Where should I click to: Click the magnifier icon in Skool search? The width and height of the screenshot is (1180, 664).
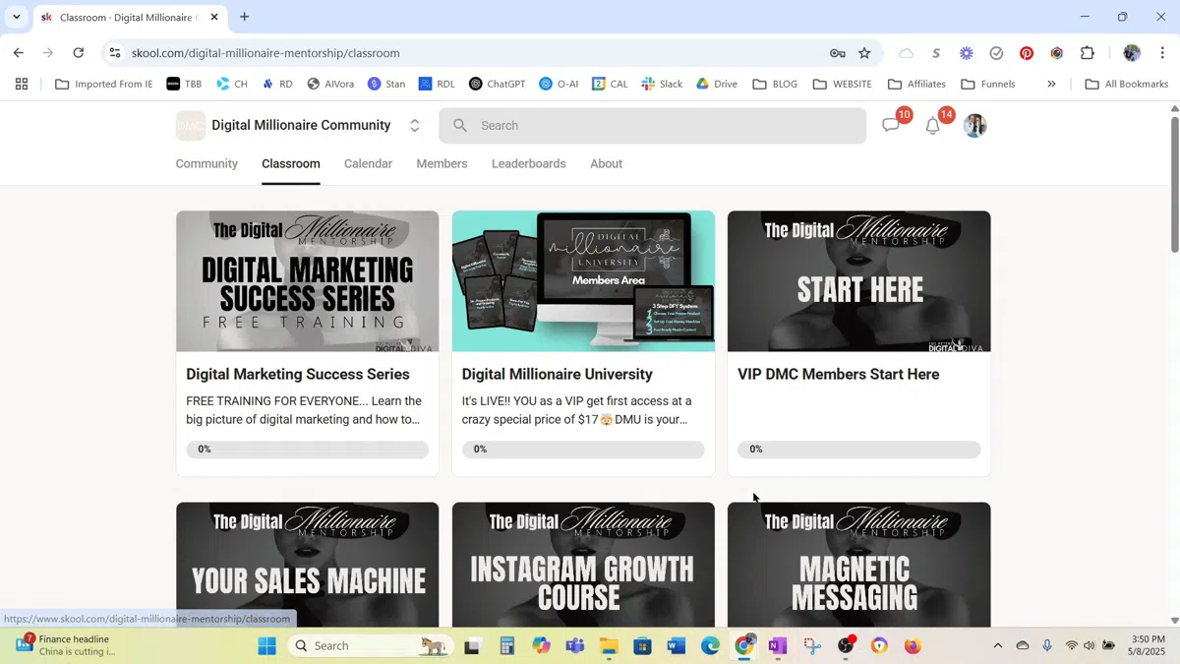click(460, 126)
